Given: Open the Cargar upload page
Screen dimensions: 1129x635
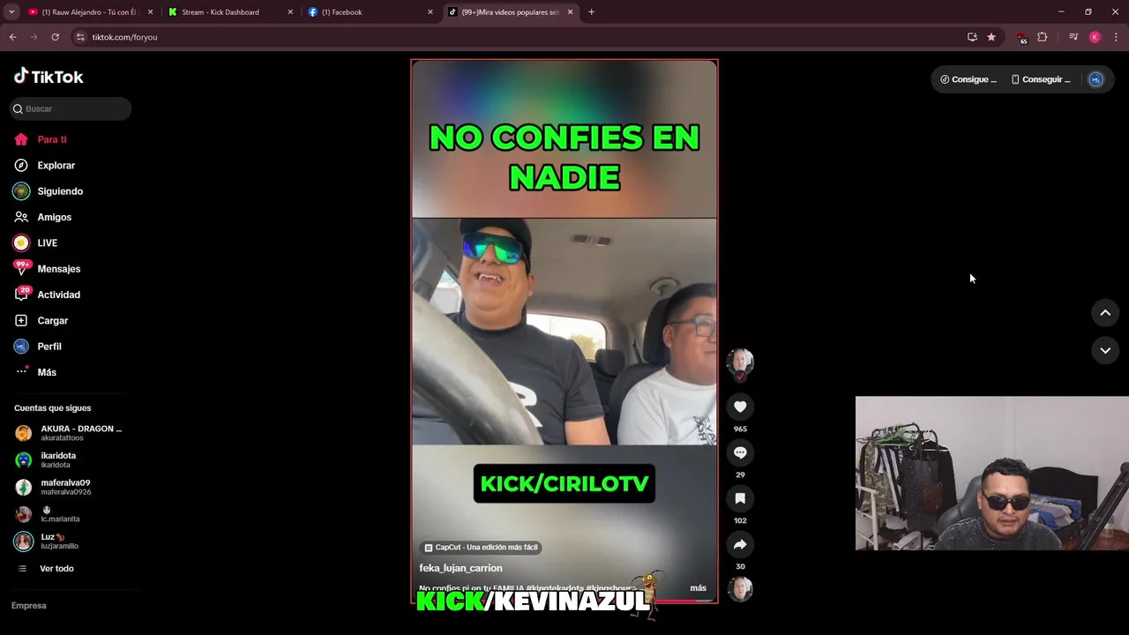Looking at the screenshot, I should pos(52,320).
